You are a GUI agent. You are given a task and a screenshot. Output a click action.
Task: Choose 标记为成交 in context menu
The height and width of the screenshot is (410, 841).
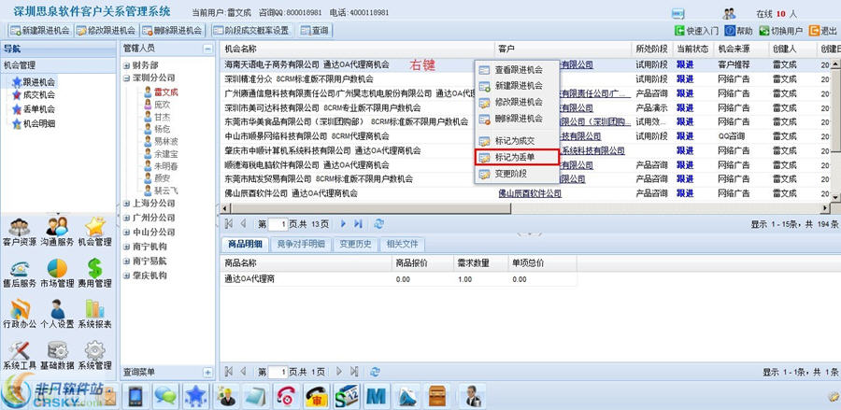(x=518, y=141)
